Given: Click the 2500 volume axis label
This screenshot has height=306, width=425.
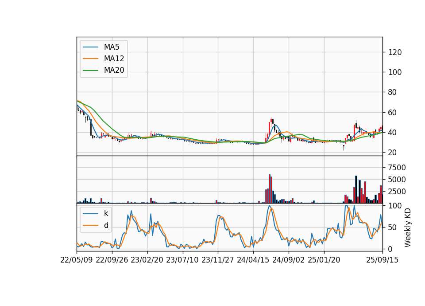Looking at the screenshot, I should 397,192.
